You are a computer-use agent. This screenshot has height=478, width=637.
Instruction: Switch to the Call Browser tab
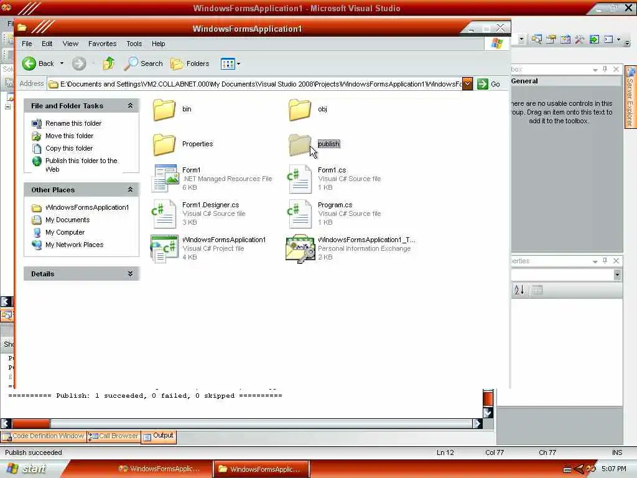[114, 436]
